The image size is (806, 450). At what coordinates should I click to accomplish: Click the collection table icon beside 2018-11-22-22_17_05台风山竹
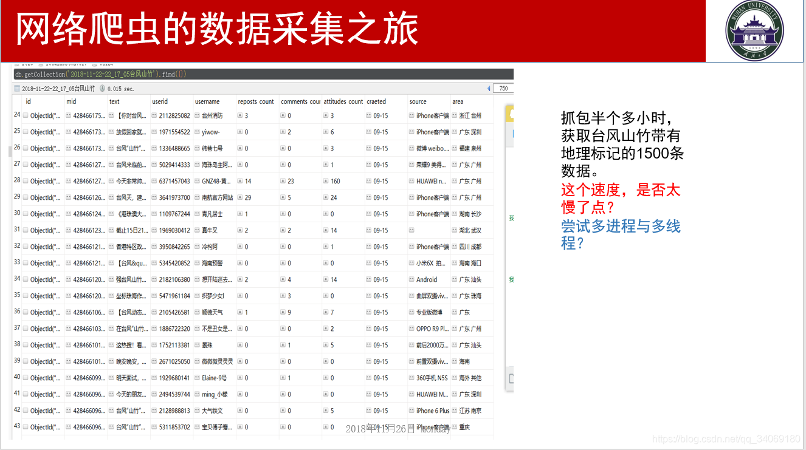point(17,89)
